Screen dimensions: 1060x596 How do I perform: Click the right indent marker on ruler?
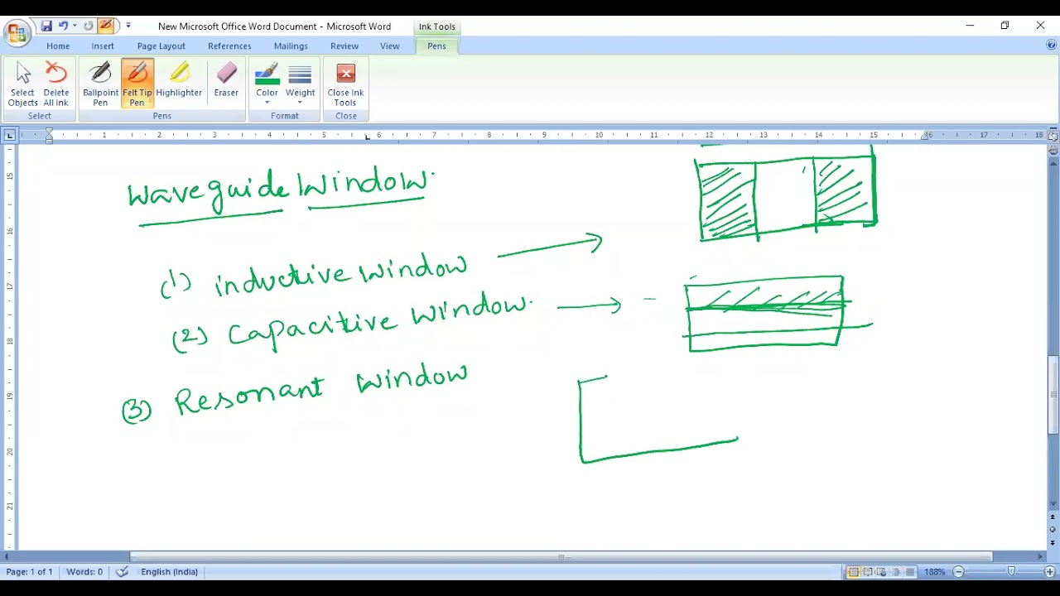click(x=926, y=137)
